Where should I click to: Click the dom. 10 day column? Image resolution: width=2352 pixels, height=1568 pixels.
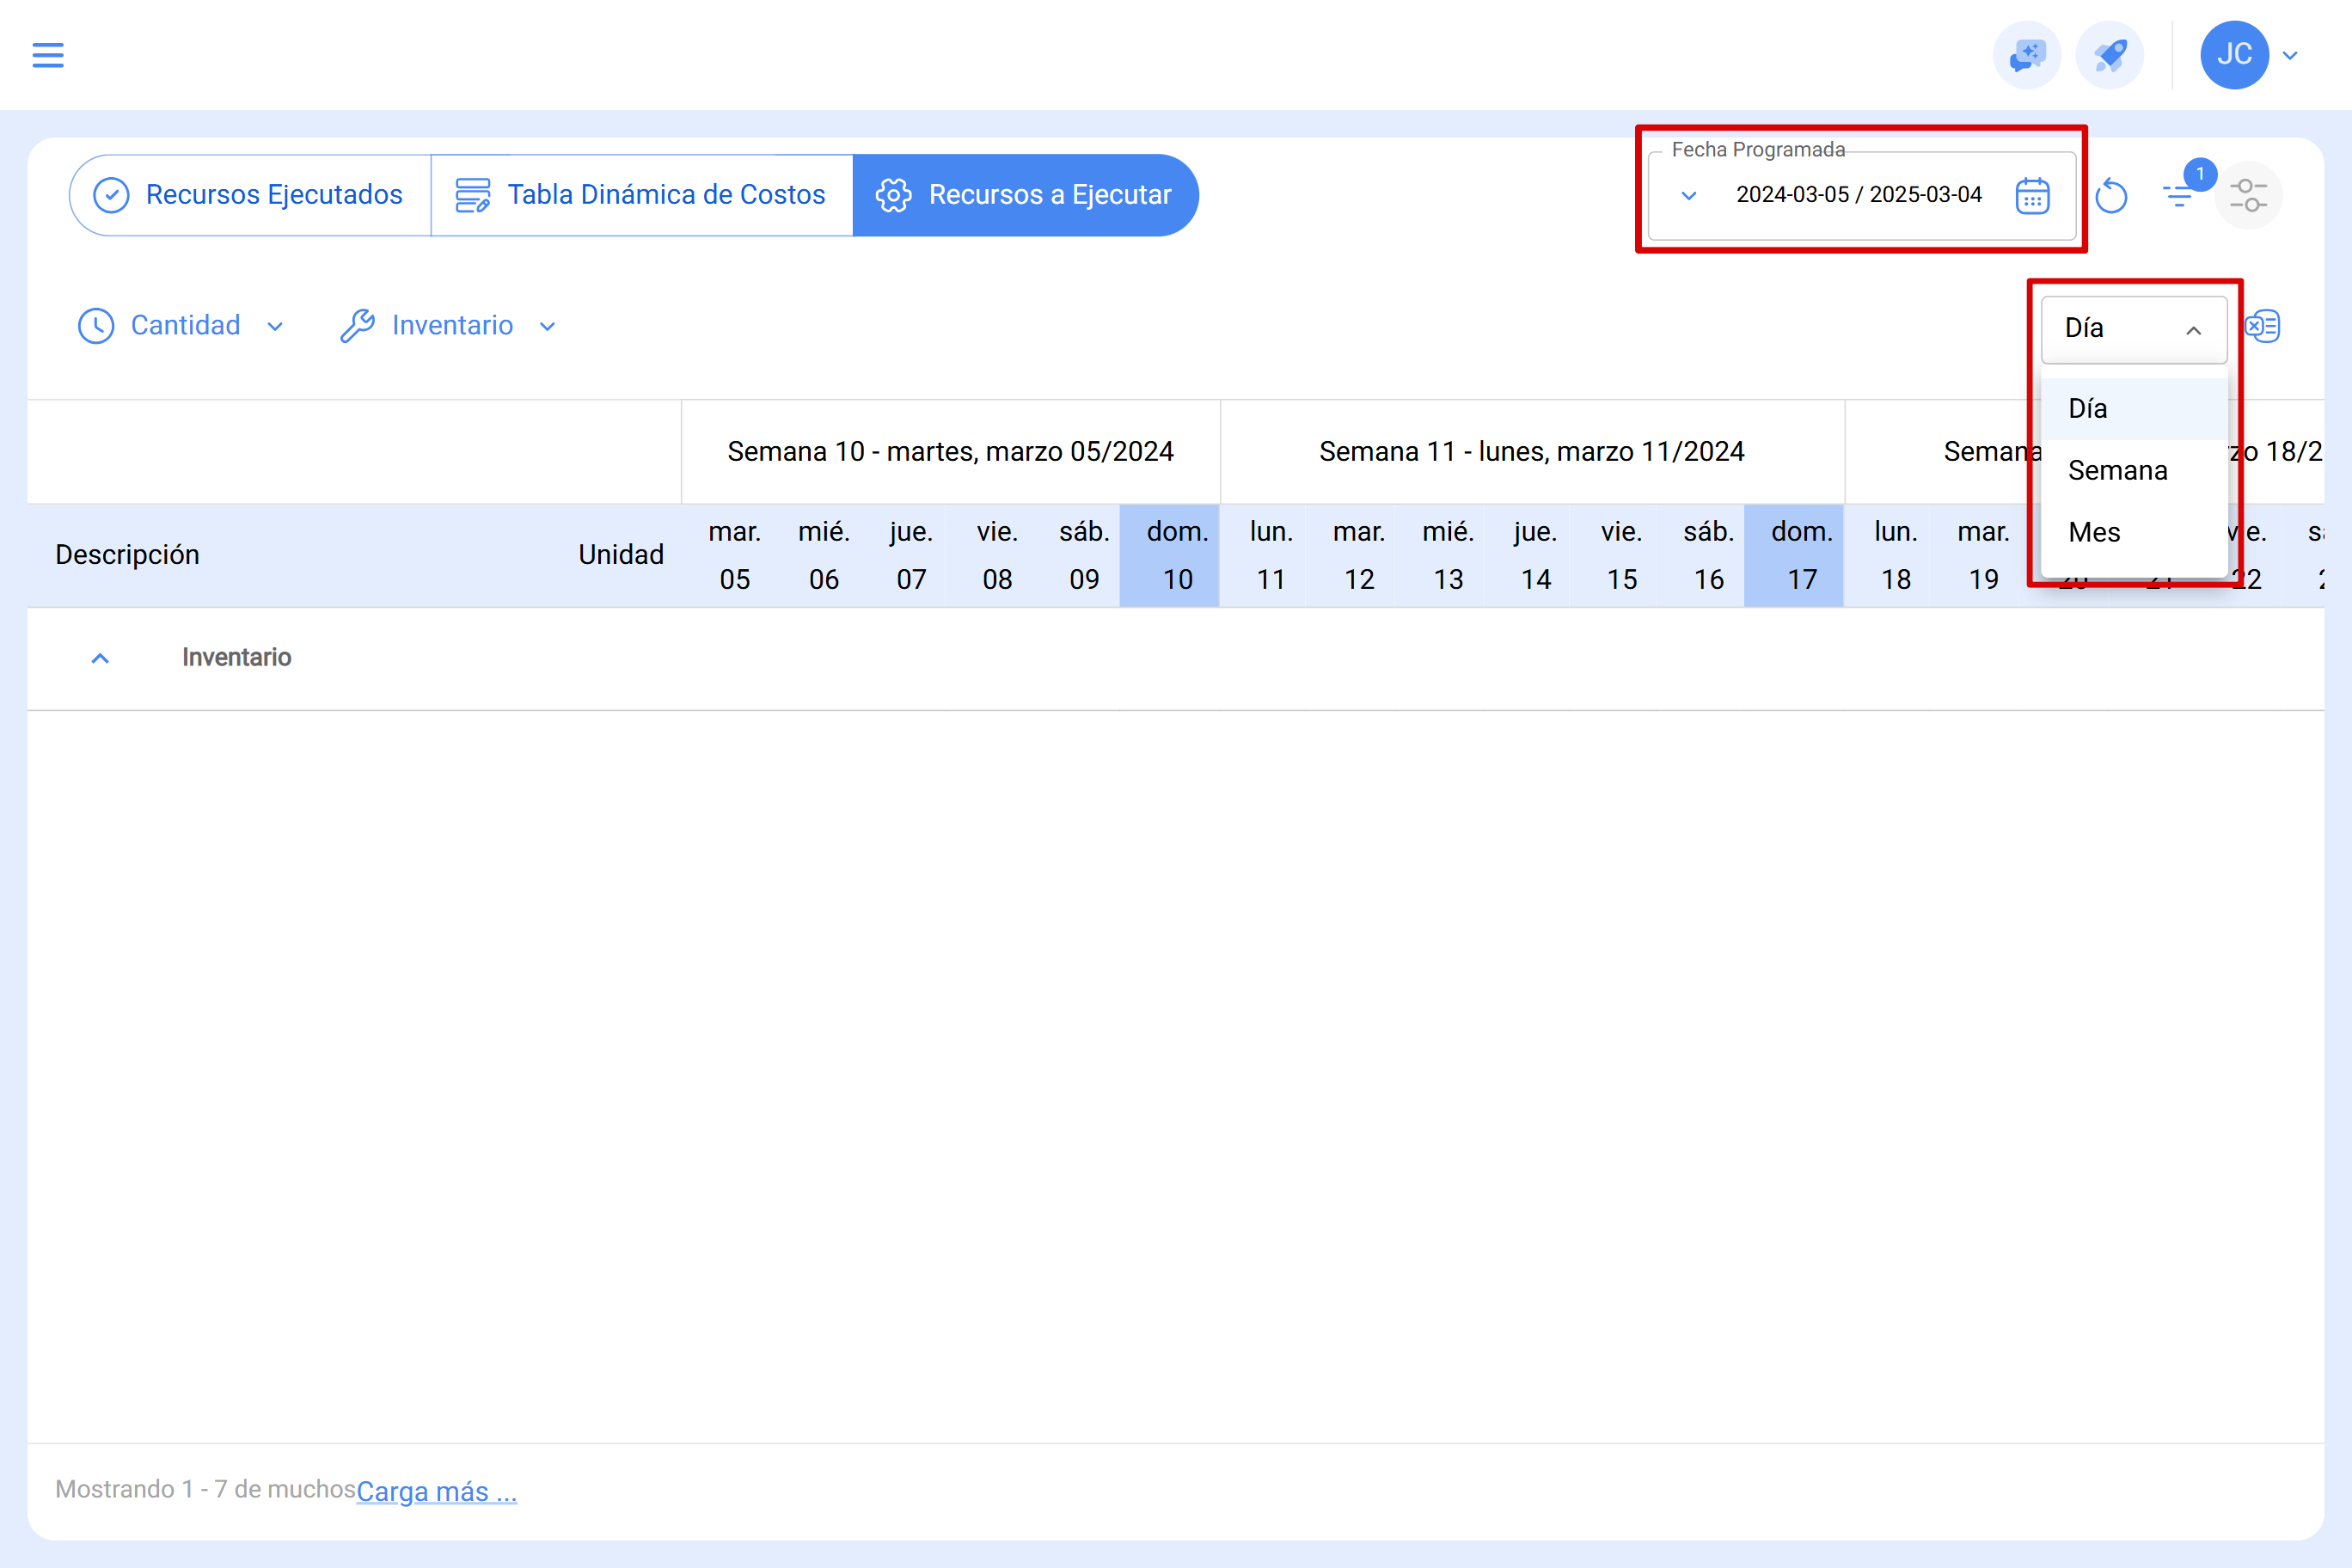tap(1170, 556)
